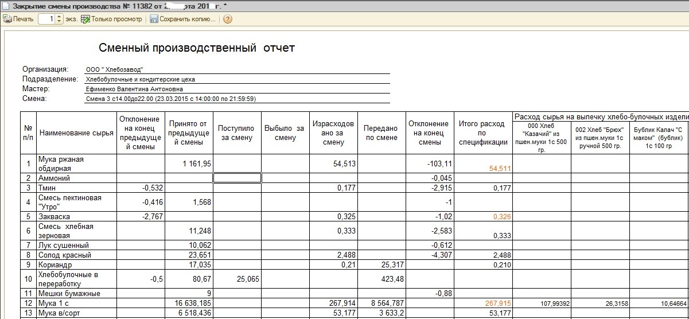Click the cell with value 107,99392
The height and width of the screenshot is (319, 689).
[x=541, y=302]
